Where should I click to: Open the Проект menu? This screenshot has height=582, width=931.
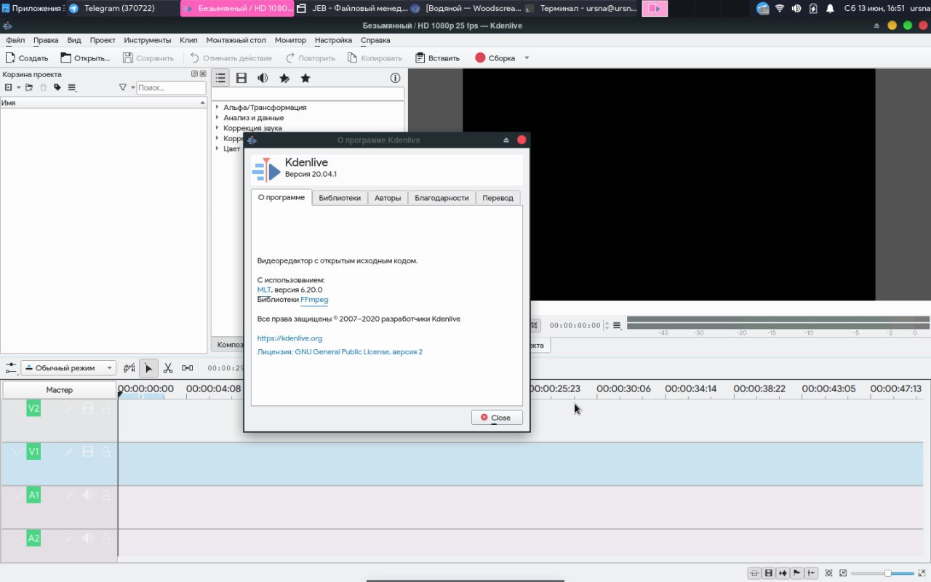[x=103, y=40]
